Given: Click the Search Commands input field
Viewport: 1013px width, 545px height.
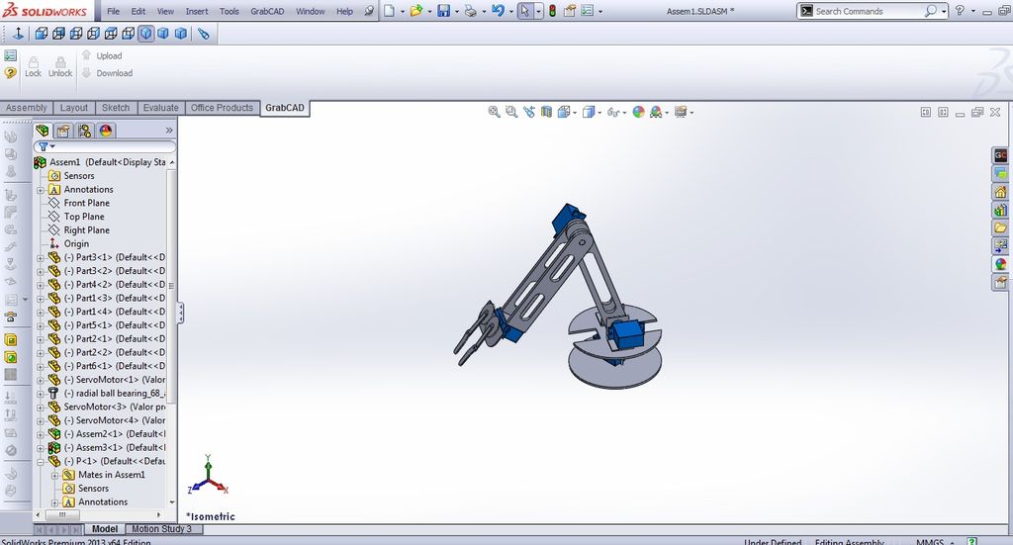Looking at the screenshot, I should point(868,11).
